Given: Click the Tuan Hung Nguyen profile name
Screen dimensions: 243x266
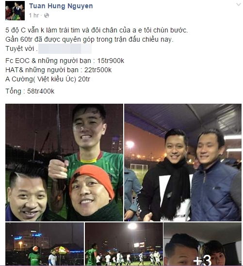Looking at the screenshot, I should pyautogui.click(x=61, y=6).
